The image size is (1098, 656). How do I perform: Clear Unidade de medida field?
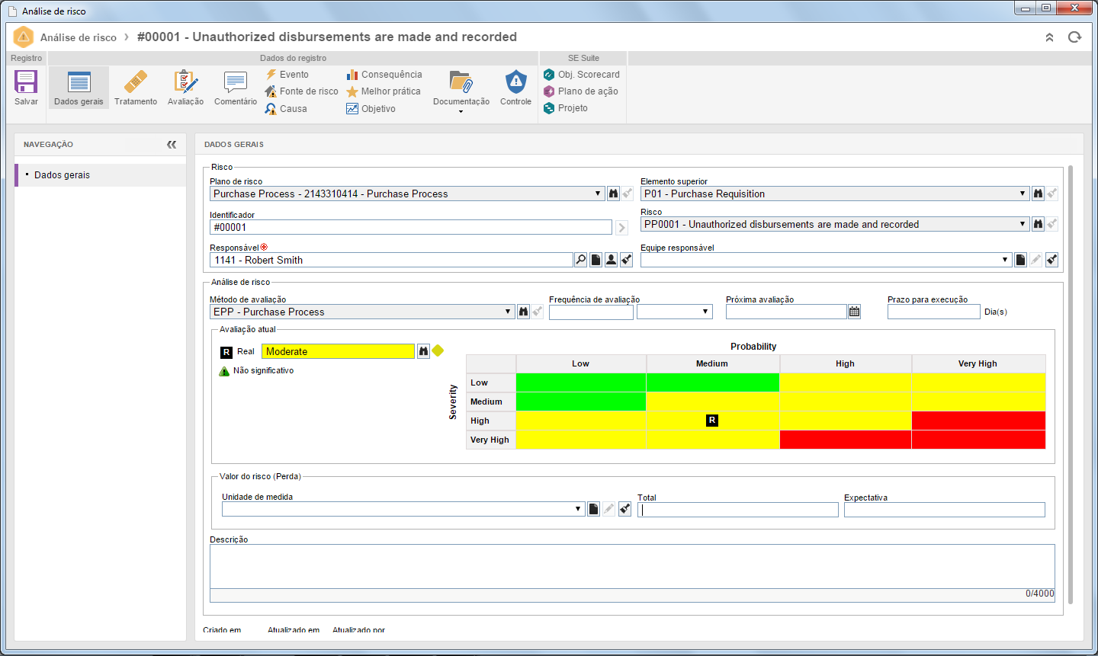coord(624,509)
